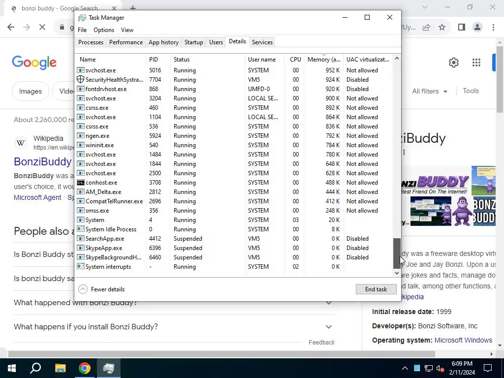Open Google apps grid
The width and height of the screenshot is (504, 378).
coord(476,63)
